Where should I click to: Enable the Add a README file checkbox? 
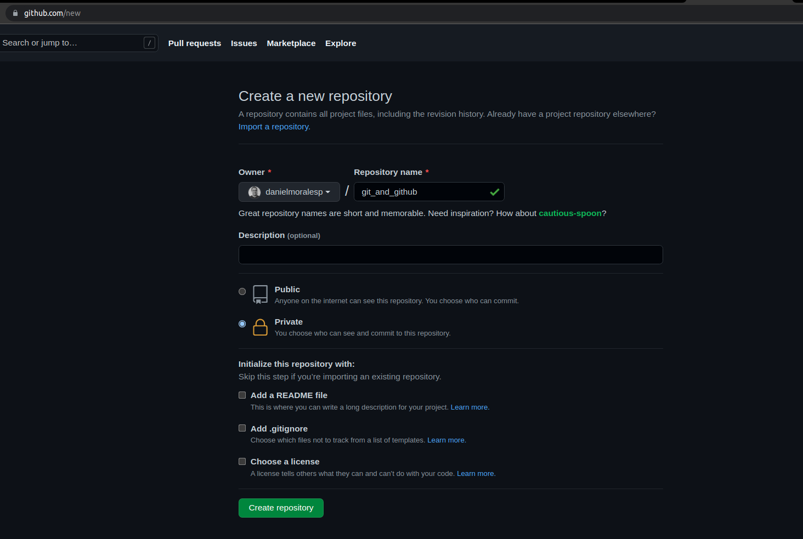(242, 395)
